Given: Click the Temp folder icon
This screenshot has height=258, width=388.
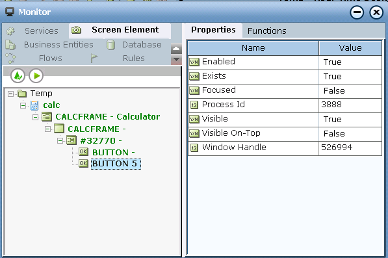Looking at the screenshot, I should click(22, 94).
